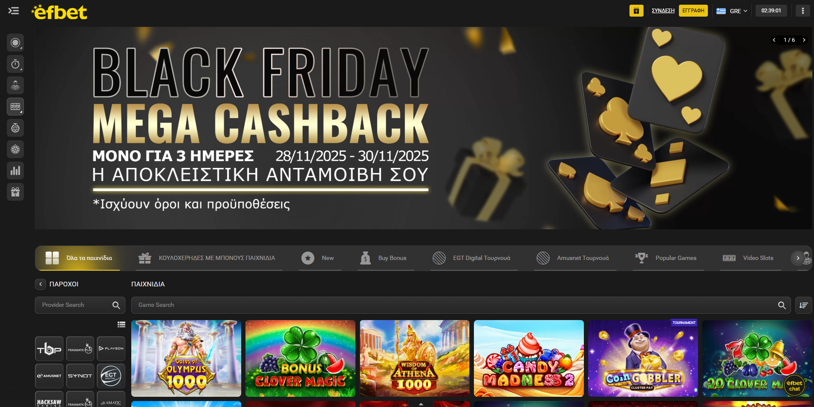Click the yellow gift bonus icon in header
This screenshot has width=814, height=407.
[x=636, y=11]
